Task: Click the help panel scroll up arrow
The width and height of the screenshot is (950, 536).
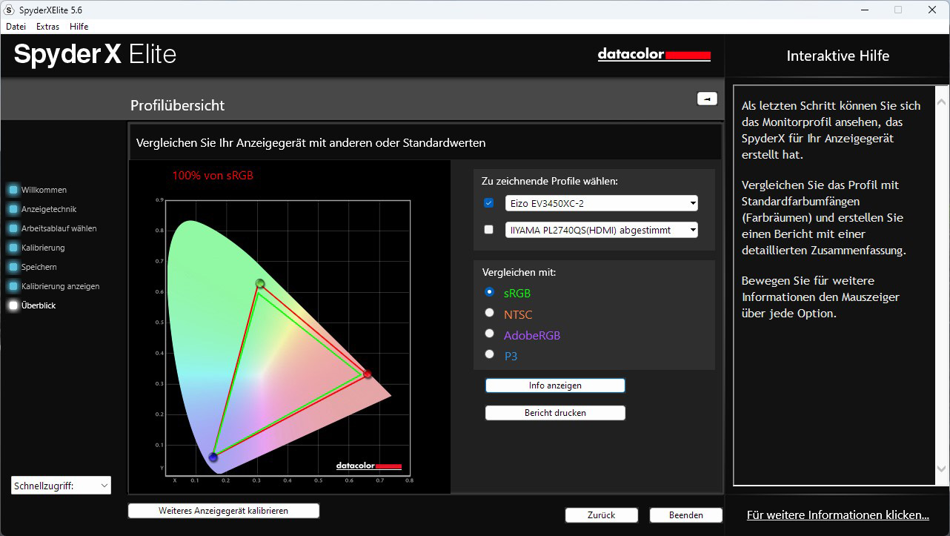Action: pyautogui.click(x=942, y=101)
